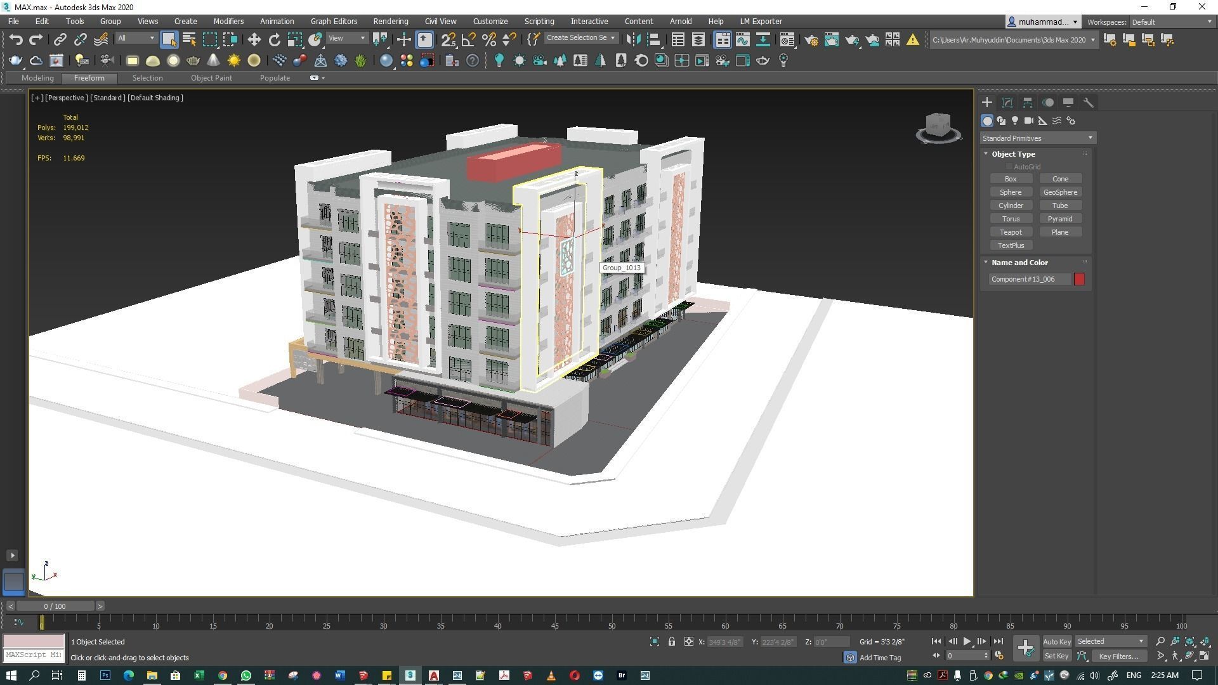This screenshot has height=685, width=1218.
Task: Click the Pyramid button
Action: 1060,219
